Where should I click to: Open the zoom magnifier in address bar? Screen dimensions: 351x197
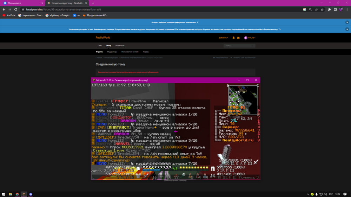[310, 9]
